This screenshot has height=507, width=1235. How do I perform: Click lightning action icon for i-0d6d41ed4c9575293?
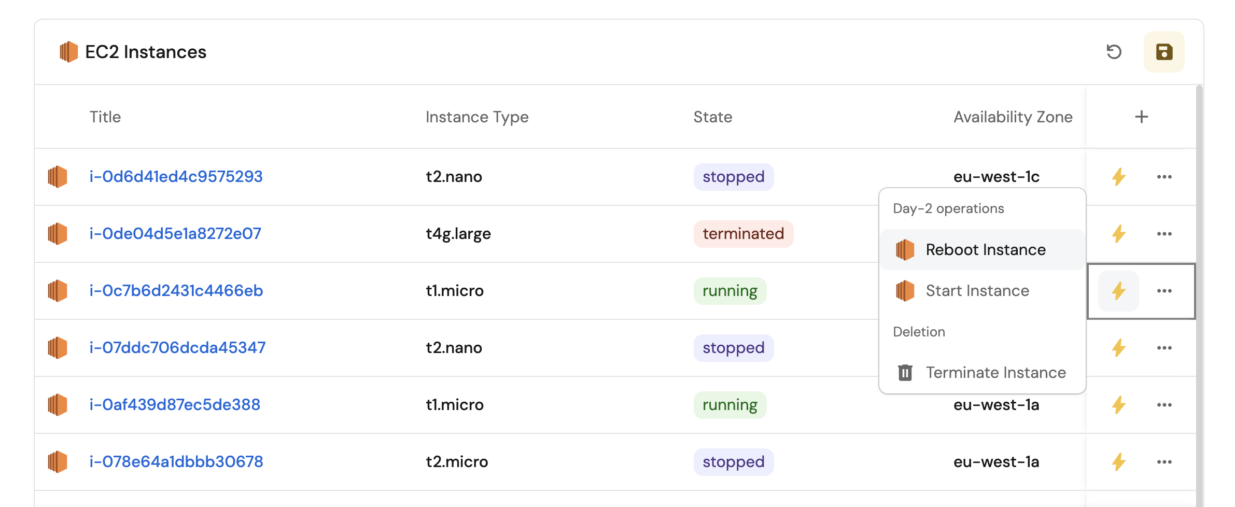click(1118, 177)
